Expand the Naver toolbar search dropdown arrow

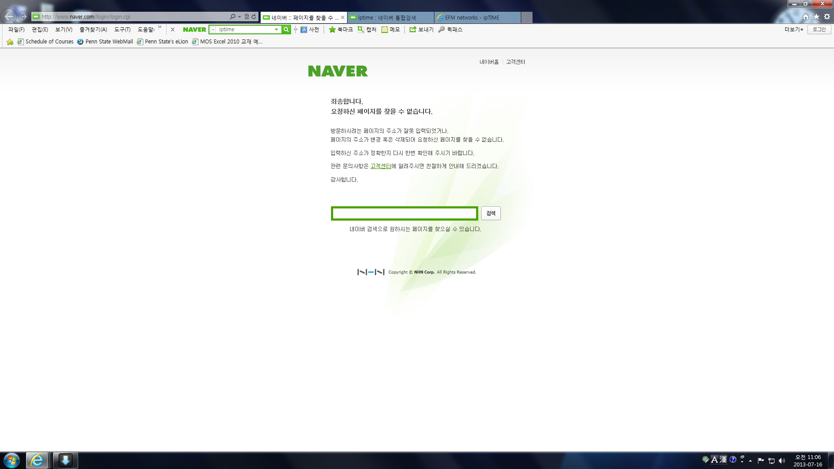pyautogui.click(x=276, y=30)
